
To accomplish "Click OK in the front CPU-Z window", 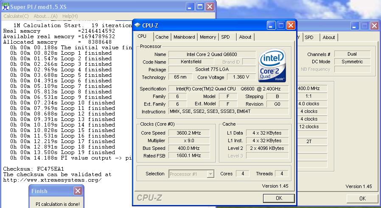I will (x=279, y=198).
